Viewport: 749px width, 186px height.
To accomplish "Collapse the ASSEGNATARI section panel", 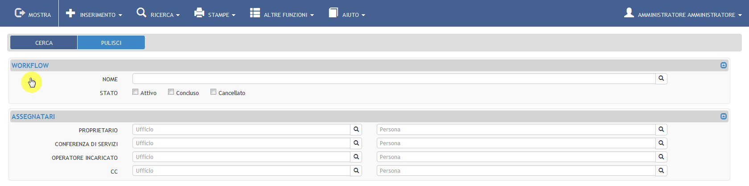I will (x=724, y=116).
